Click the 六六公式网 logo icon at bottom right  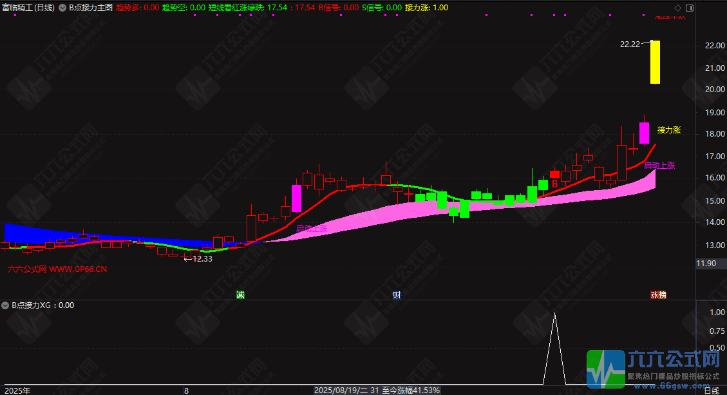tap(606, 370)
